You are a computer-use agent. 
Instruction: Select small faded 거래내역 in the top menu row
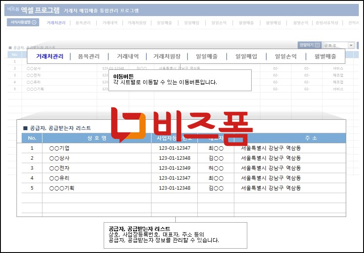110,23
